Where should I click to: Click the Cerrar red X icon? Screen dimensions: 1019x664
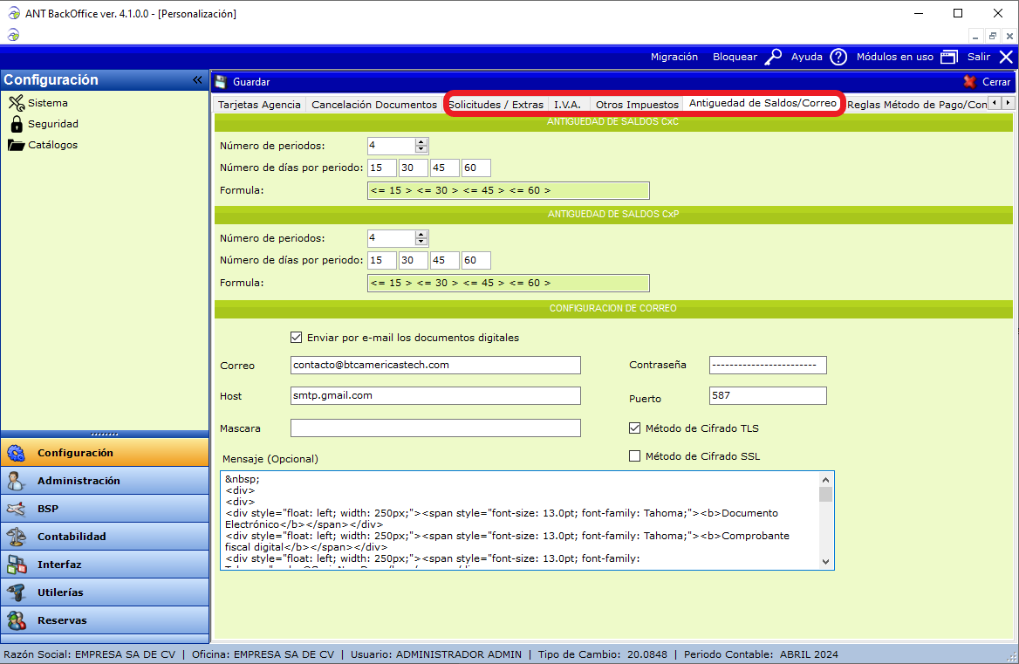[x=969, y=82]
